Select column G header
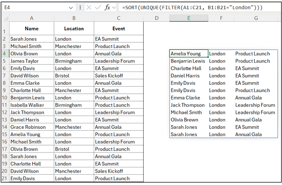Image resolution: width=282 pixels, height=185 pixels. point(255,18)
